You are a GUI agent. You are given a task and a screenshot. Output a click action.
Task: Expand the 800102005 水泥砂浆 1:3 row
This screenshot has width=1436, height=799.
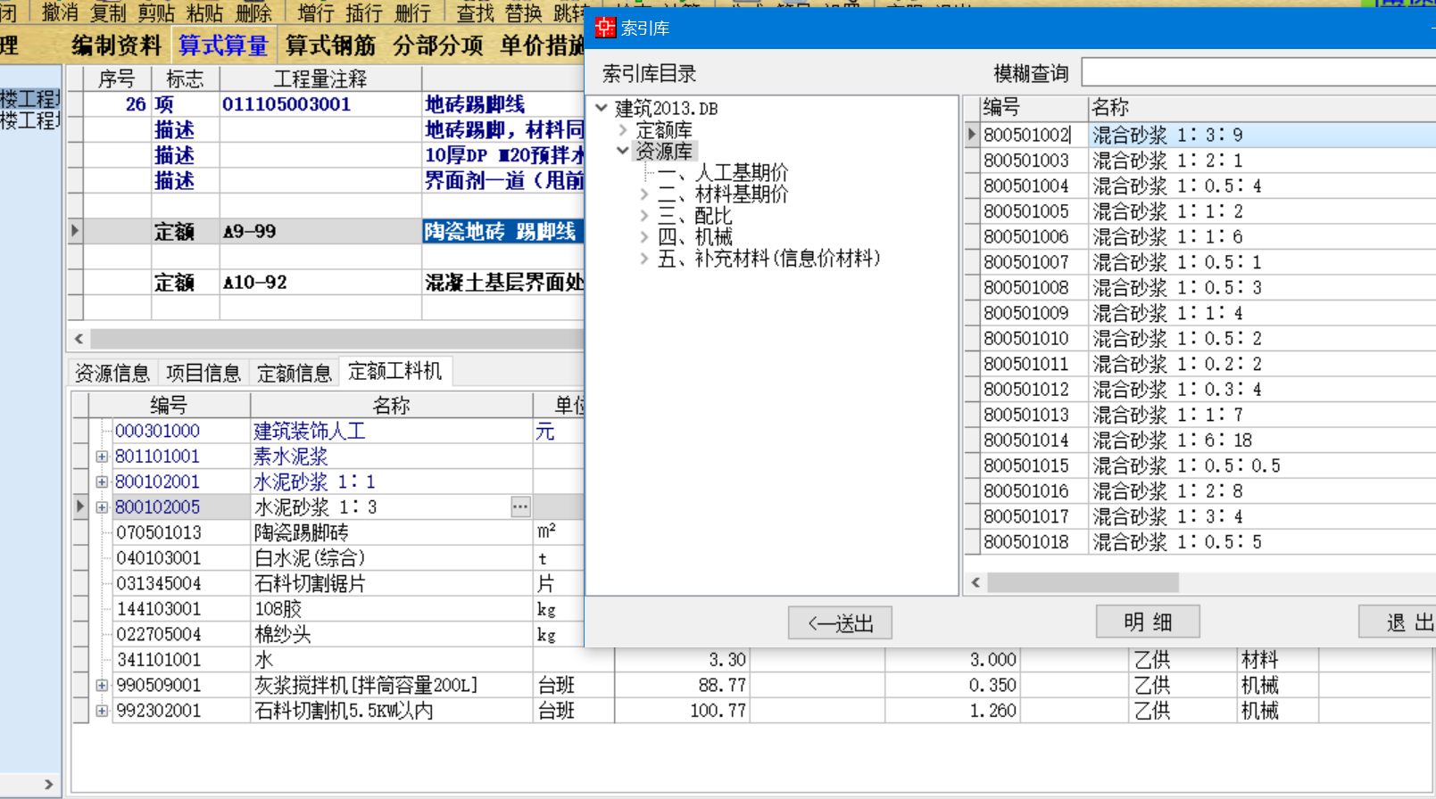click(x=102, y=507)
